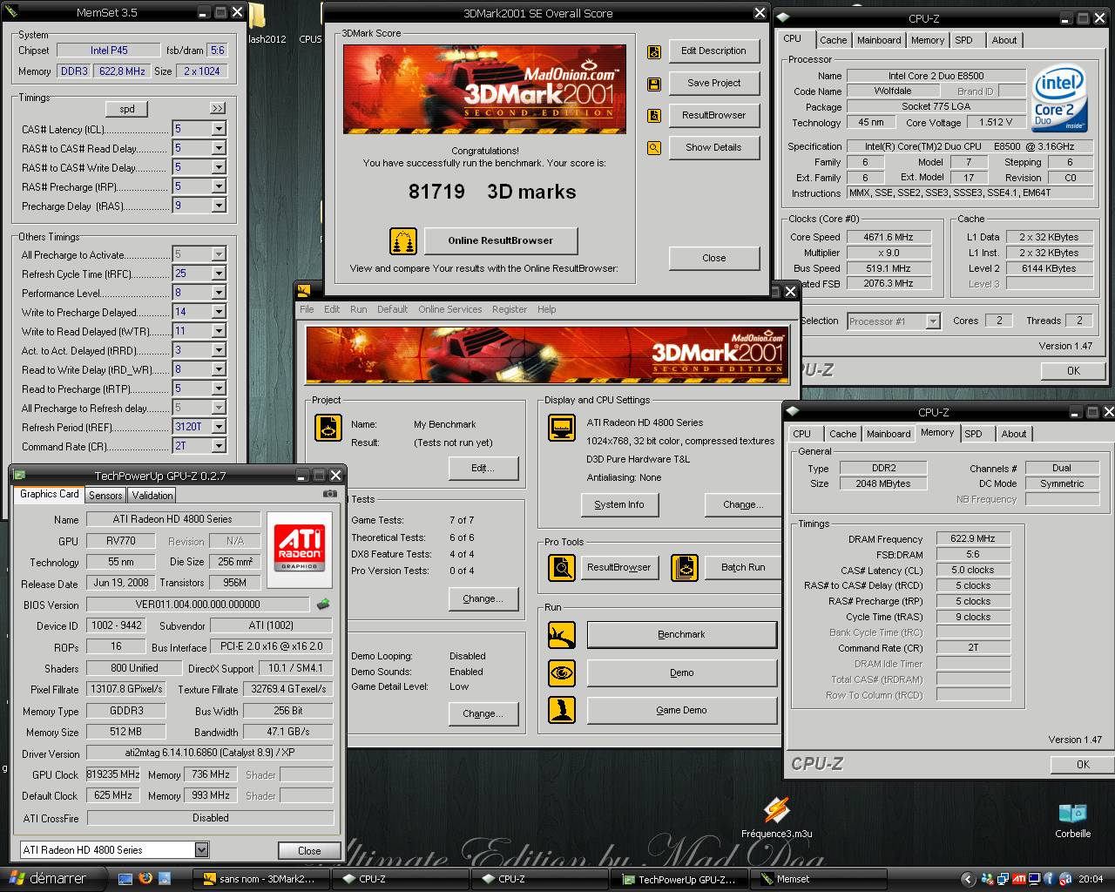Open the RAS# Precharge (tRP) dropdown
1115x892 pixels.
pos(219,186)
